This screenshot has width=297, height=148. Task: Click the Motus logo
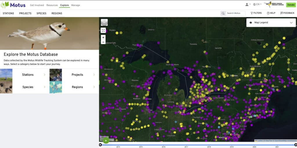pos(13,5)
